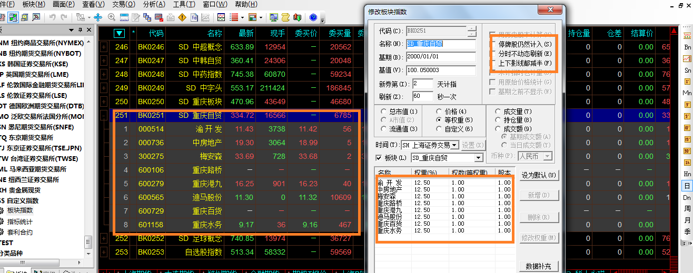
Task: Open the SD_重庆自贸 板块 dropdown
Action: pos(478,158)
